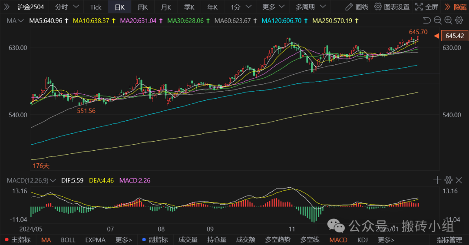Open MACD panel settings gear

click(448, 180)
